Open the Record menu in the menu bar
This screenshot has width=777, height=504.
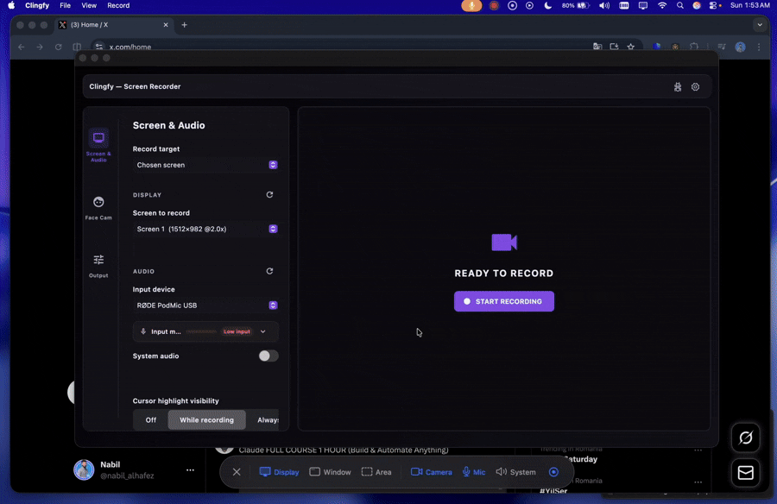(x=118, y=5)
